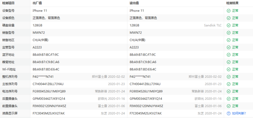Screen dimensions: 253x118
Task: Select the 电池序列号 row label
Action: point(10,91)
